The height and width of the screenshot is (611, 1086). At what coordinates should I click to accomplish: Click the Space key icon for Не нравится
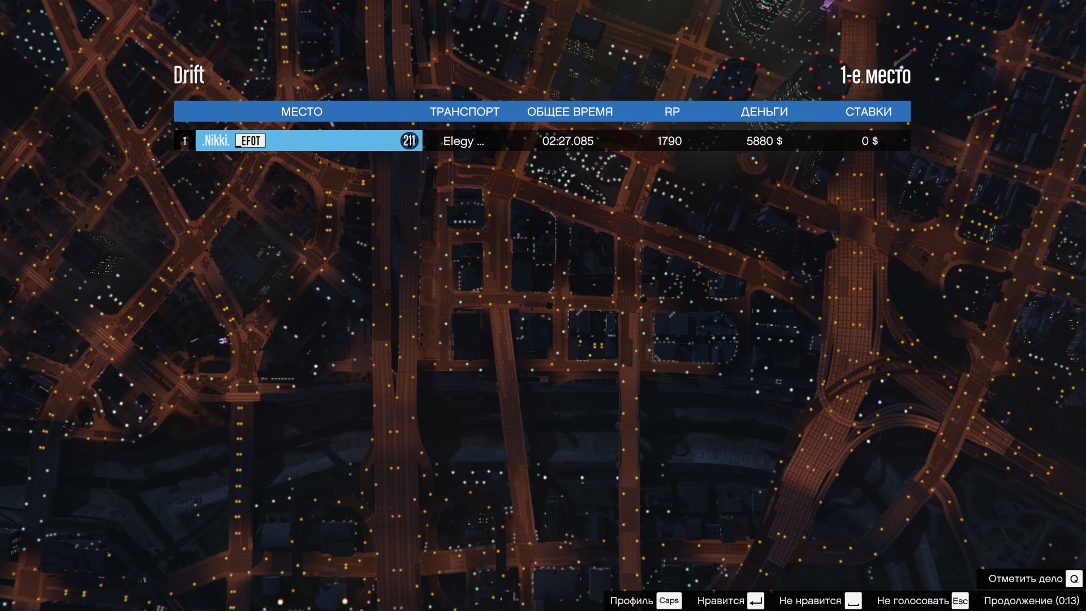tap(853, 601)
